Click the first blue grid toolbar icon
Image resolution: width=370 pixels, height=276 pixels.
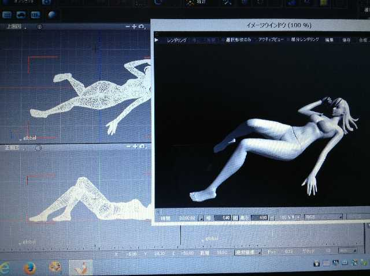pyautogui.click(x=9, y=14)
